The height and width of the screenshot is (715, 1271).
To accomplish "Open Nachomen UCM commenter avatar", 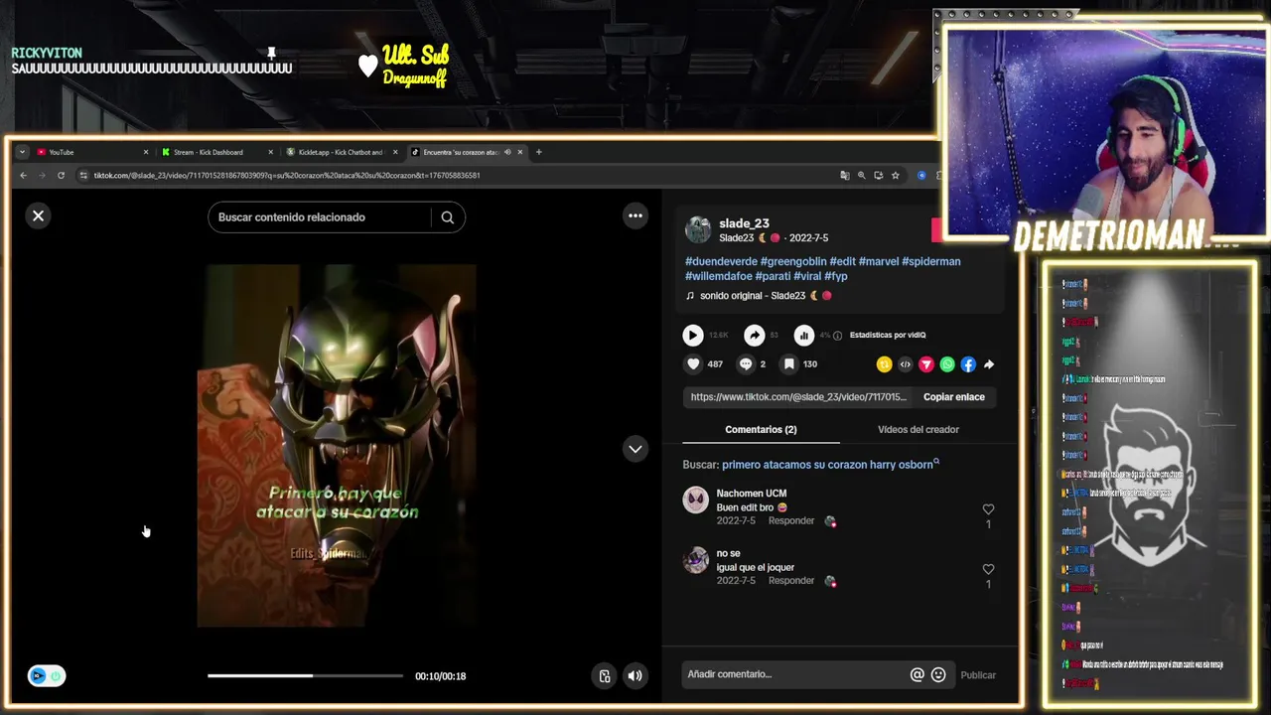I will coord(695,500).
